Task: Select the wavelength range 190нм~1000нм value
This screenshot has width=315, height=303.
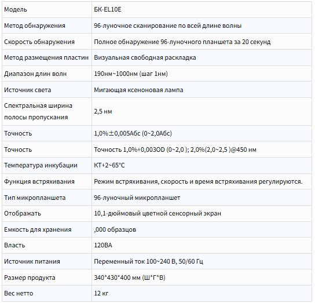Action: point(131,74)
